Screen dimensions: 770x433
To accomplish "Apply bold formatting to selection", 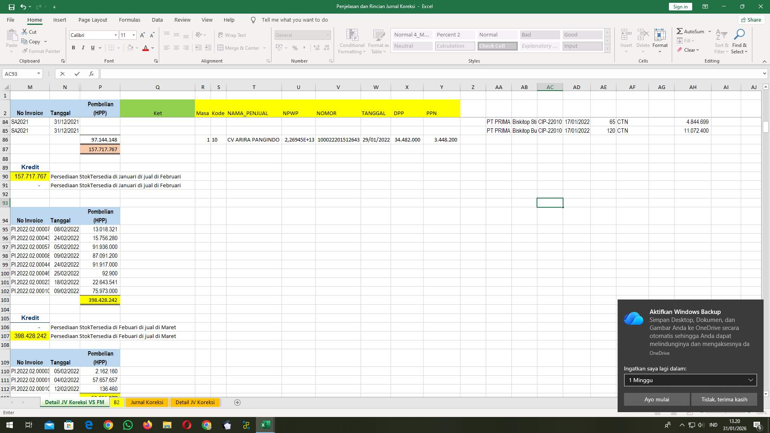I will pyautogui.click(x=73, y=47).
